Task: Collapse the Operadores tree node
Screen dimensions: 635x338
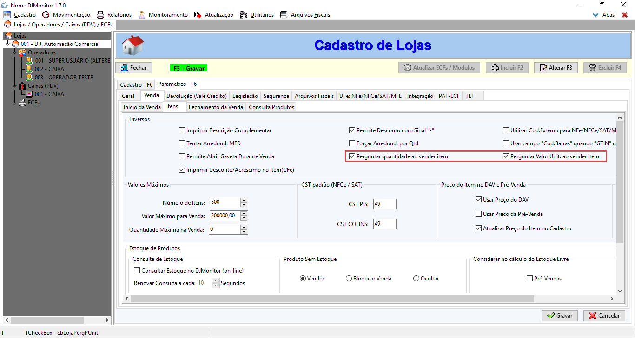Action: pos(15,52)
